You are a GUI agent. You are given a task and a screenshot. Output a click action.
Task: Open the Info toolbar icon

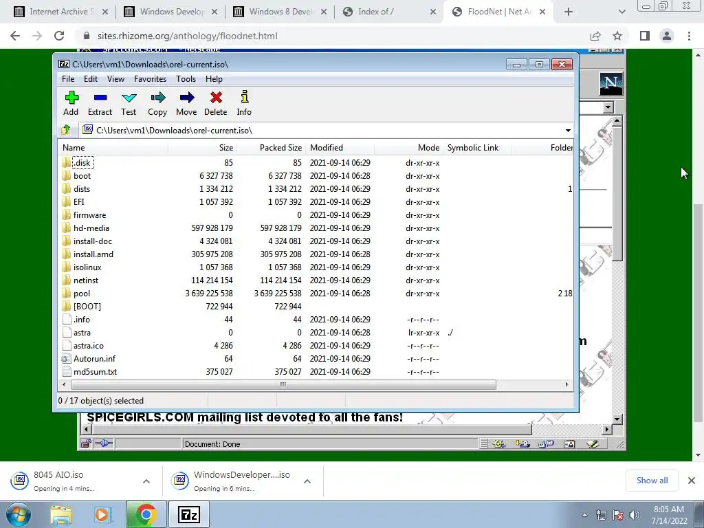click(244, 103)
